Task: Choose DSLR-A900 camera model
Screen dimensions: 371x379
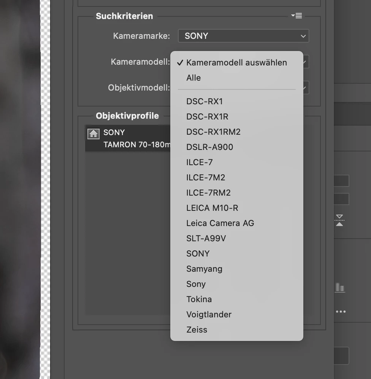Action: (236, 147)
